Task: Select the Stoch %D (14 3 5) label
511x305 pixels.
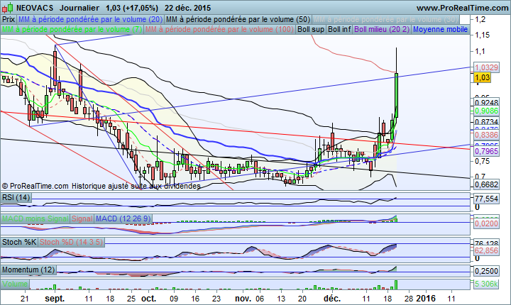Action: tap(72, 242)
